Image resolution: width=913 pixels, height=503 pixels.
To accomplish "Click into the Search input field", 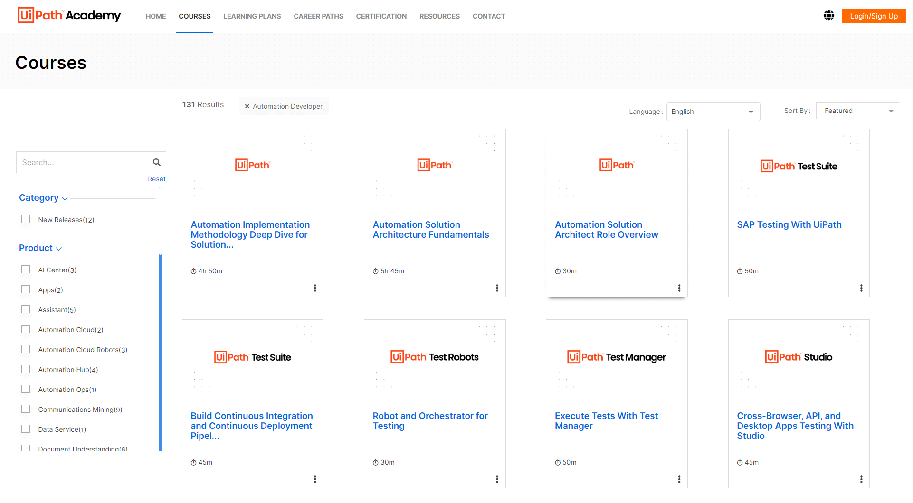I will point(85,162).
